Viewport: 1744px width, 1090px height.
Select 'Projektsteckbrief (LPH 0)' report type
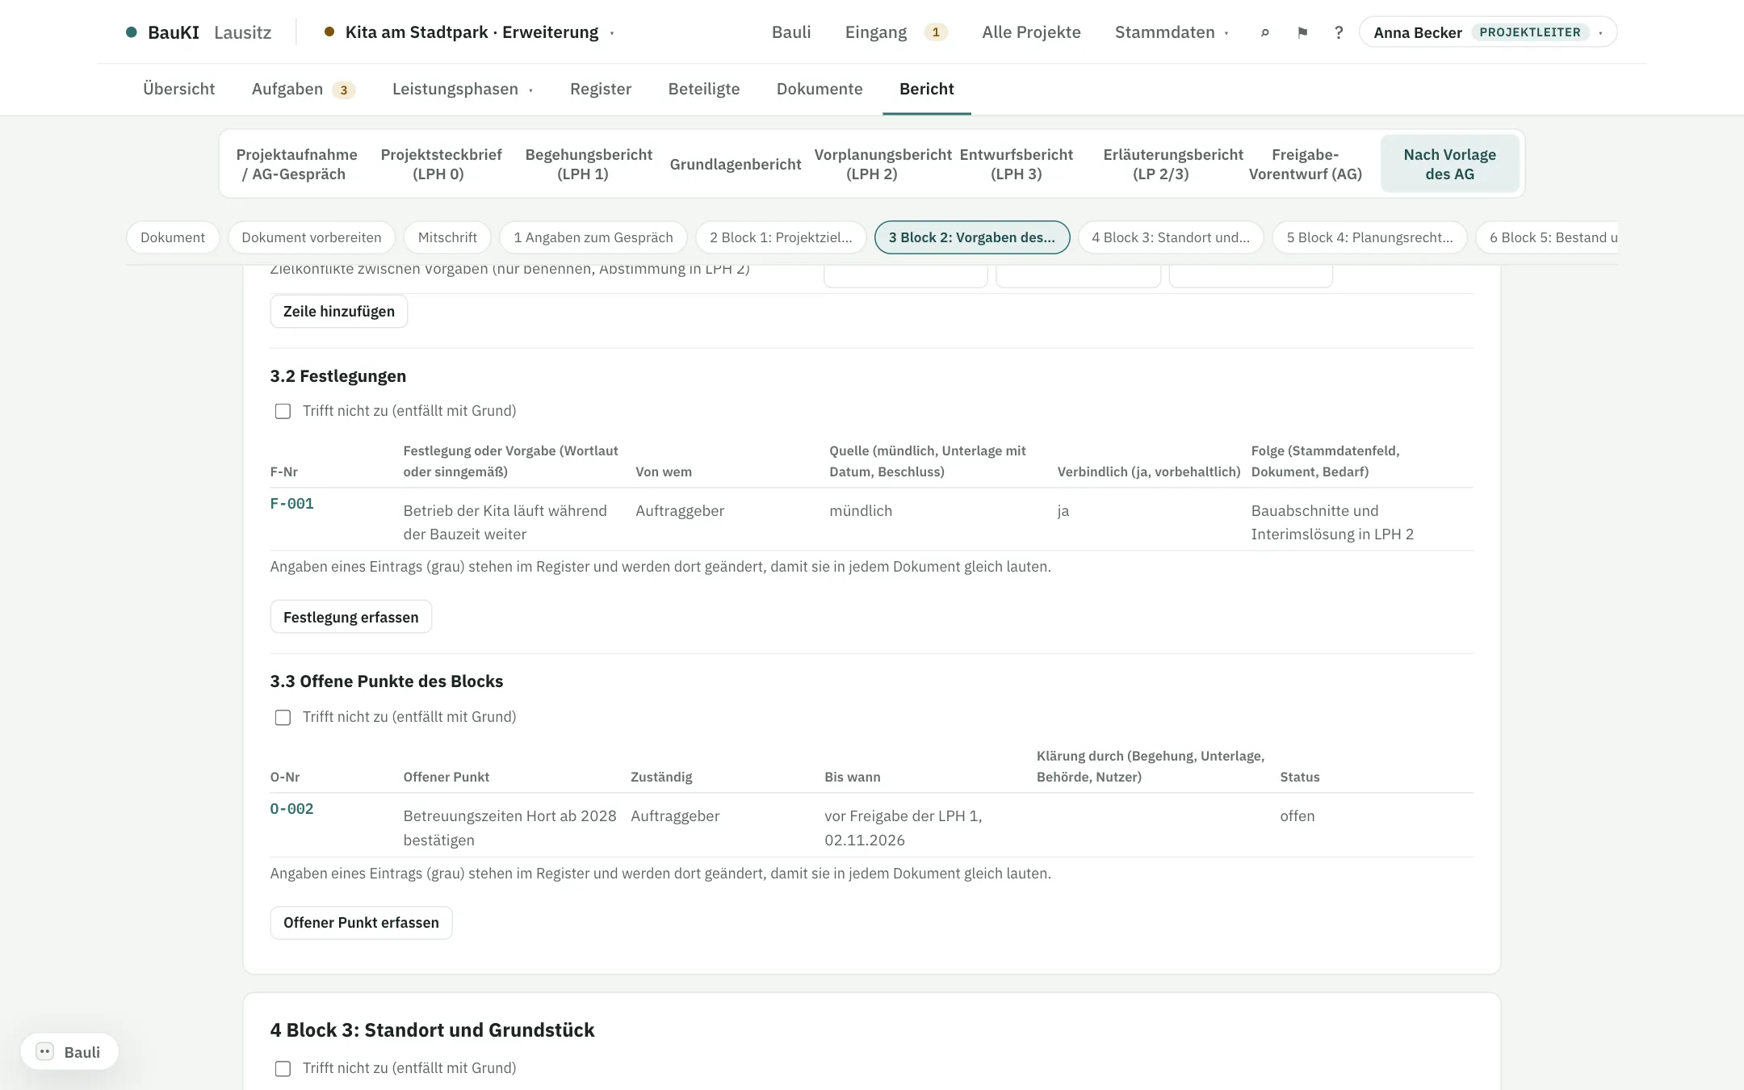(440, 164)
